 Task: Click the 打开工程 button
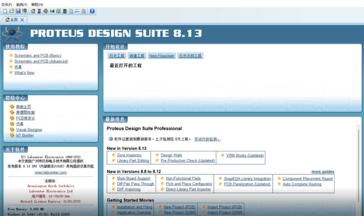[x=117, y=56]
